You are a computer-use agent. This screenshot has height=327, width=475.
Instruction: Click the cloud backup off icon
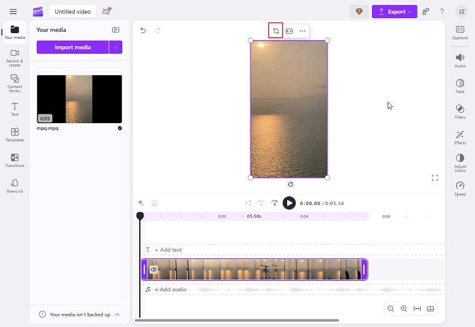pyautogui.click(x=107, y=11)
